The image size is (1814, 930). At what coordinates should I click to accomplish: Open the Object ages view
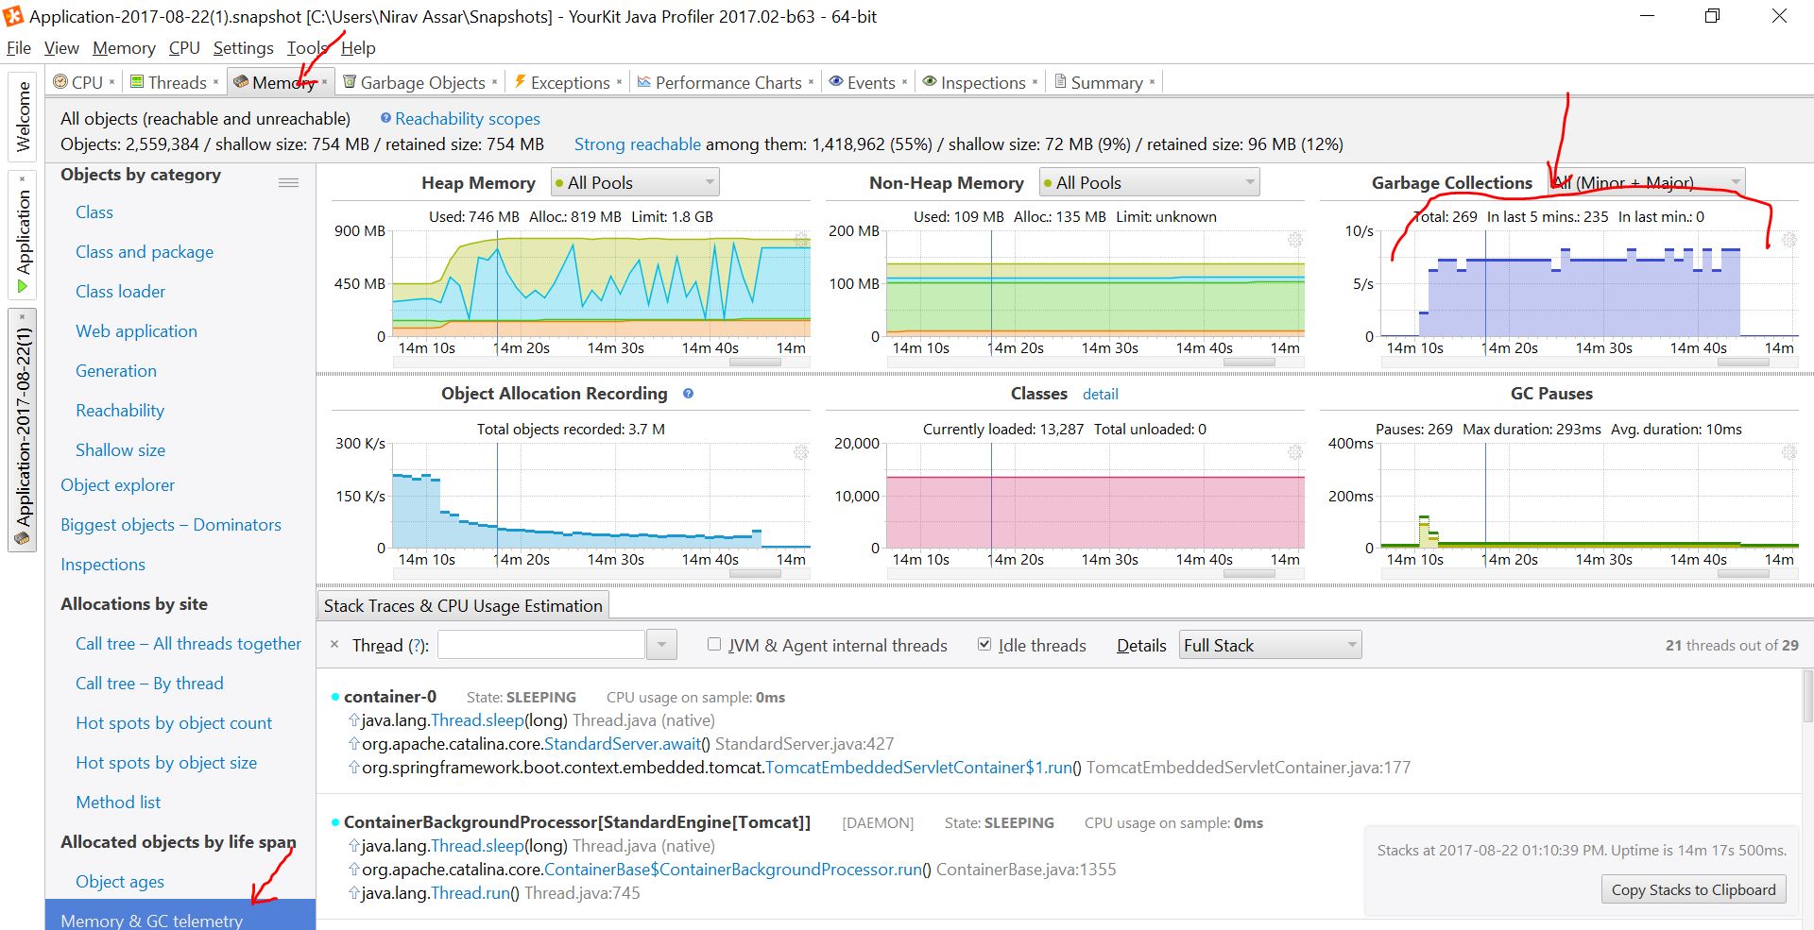click(120, 882)
